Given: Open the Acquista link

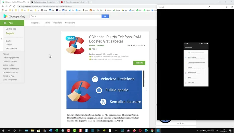Looking at the screenshot, I should [10, 33].
